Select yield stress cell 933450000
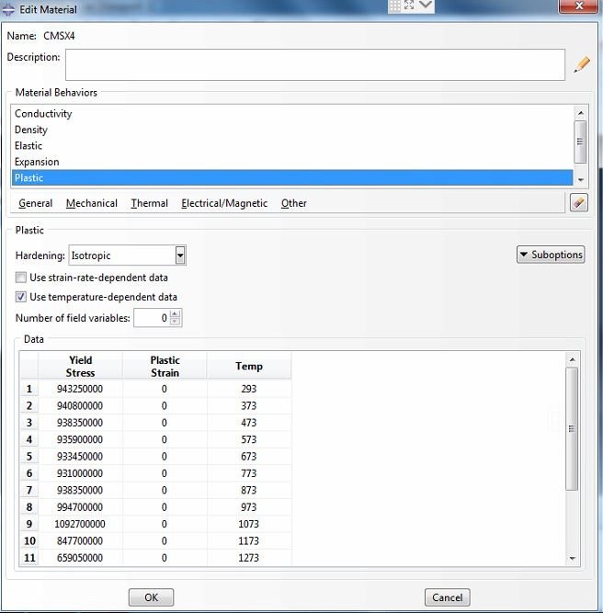The width and height of the screenshot is (603, 613). (80, 456)
